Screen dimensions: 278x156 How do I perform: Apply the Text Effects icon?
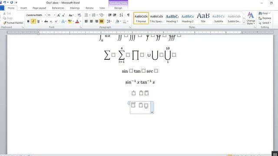pos(63,21)
